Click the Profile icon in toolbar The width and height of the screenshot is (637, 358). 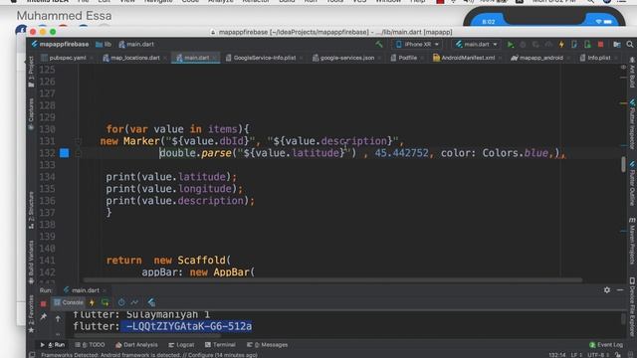click(548, 44)
